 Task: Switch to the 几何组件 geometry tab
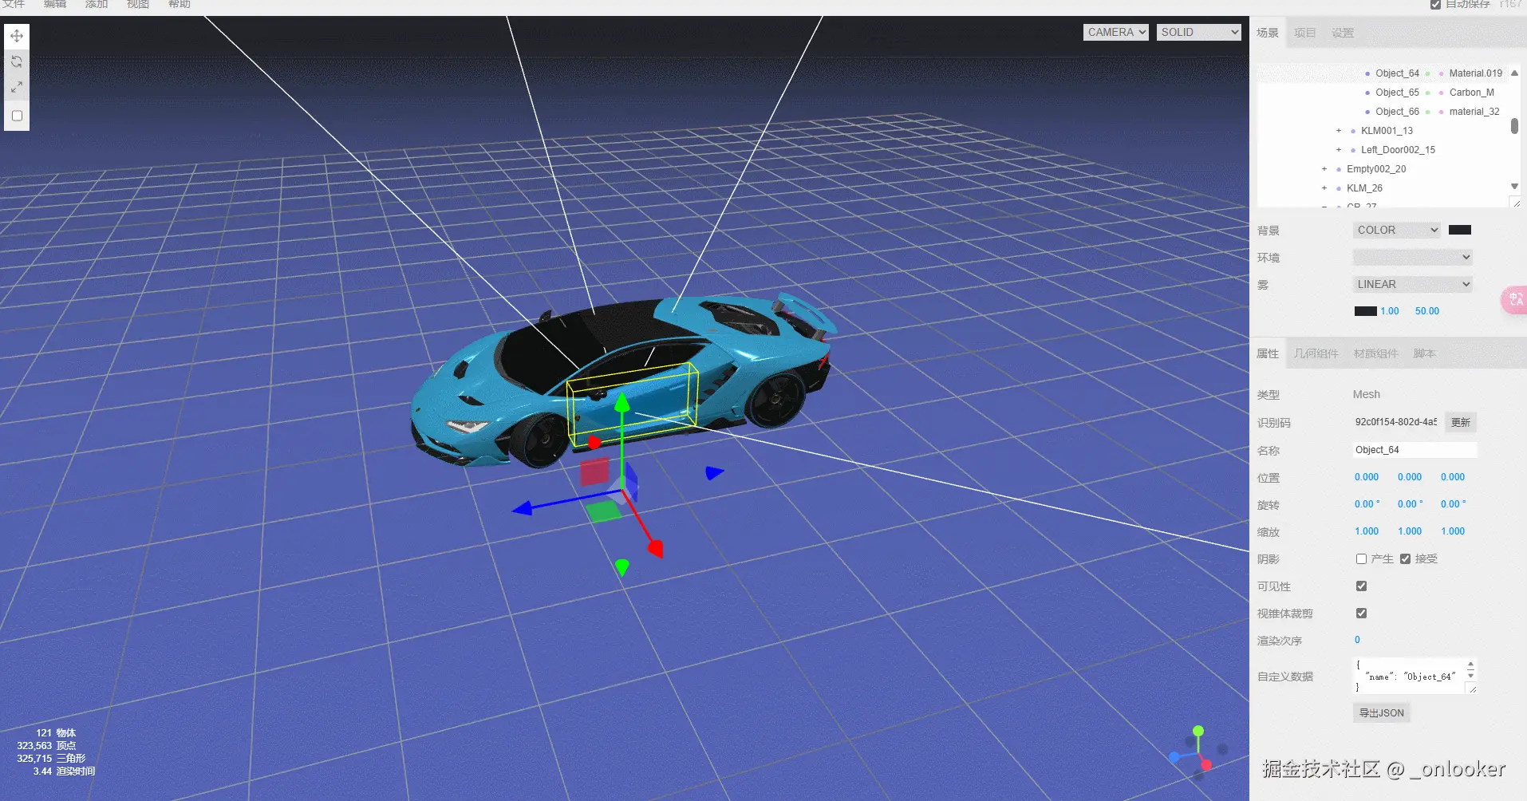pos(1316,353)
